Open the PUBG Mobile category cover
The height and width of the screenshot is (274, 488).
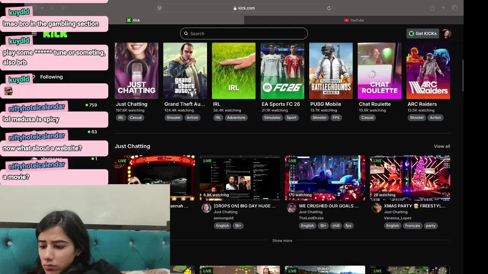tap(331, 71)
